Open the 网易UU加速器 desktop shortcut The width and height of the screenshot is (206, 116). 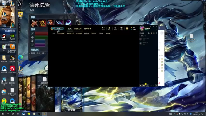[x=4, y=81]
